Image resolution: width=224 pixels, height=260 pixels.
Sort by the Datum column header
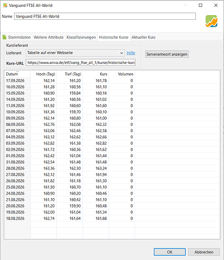(x=17, y=74)
